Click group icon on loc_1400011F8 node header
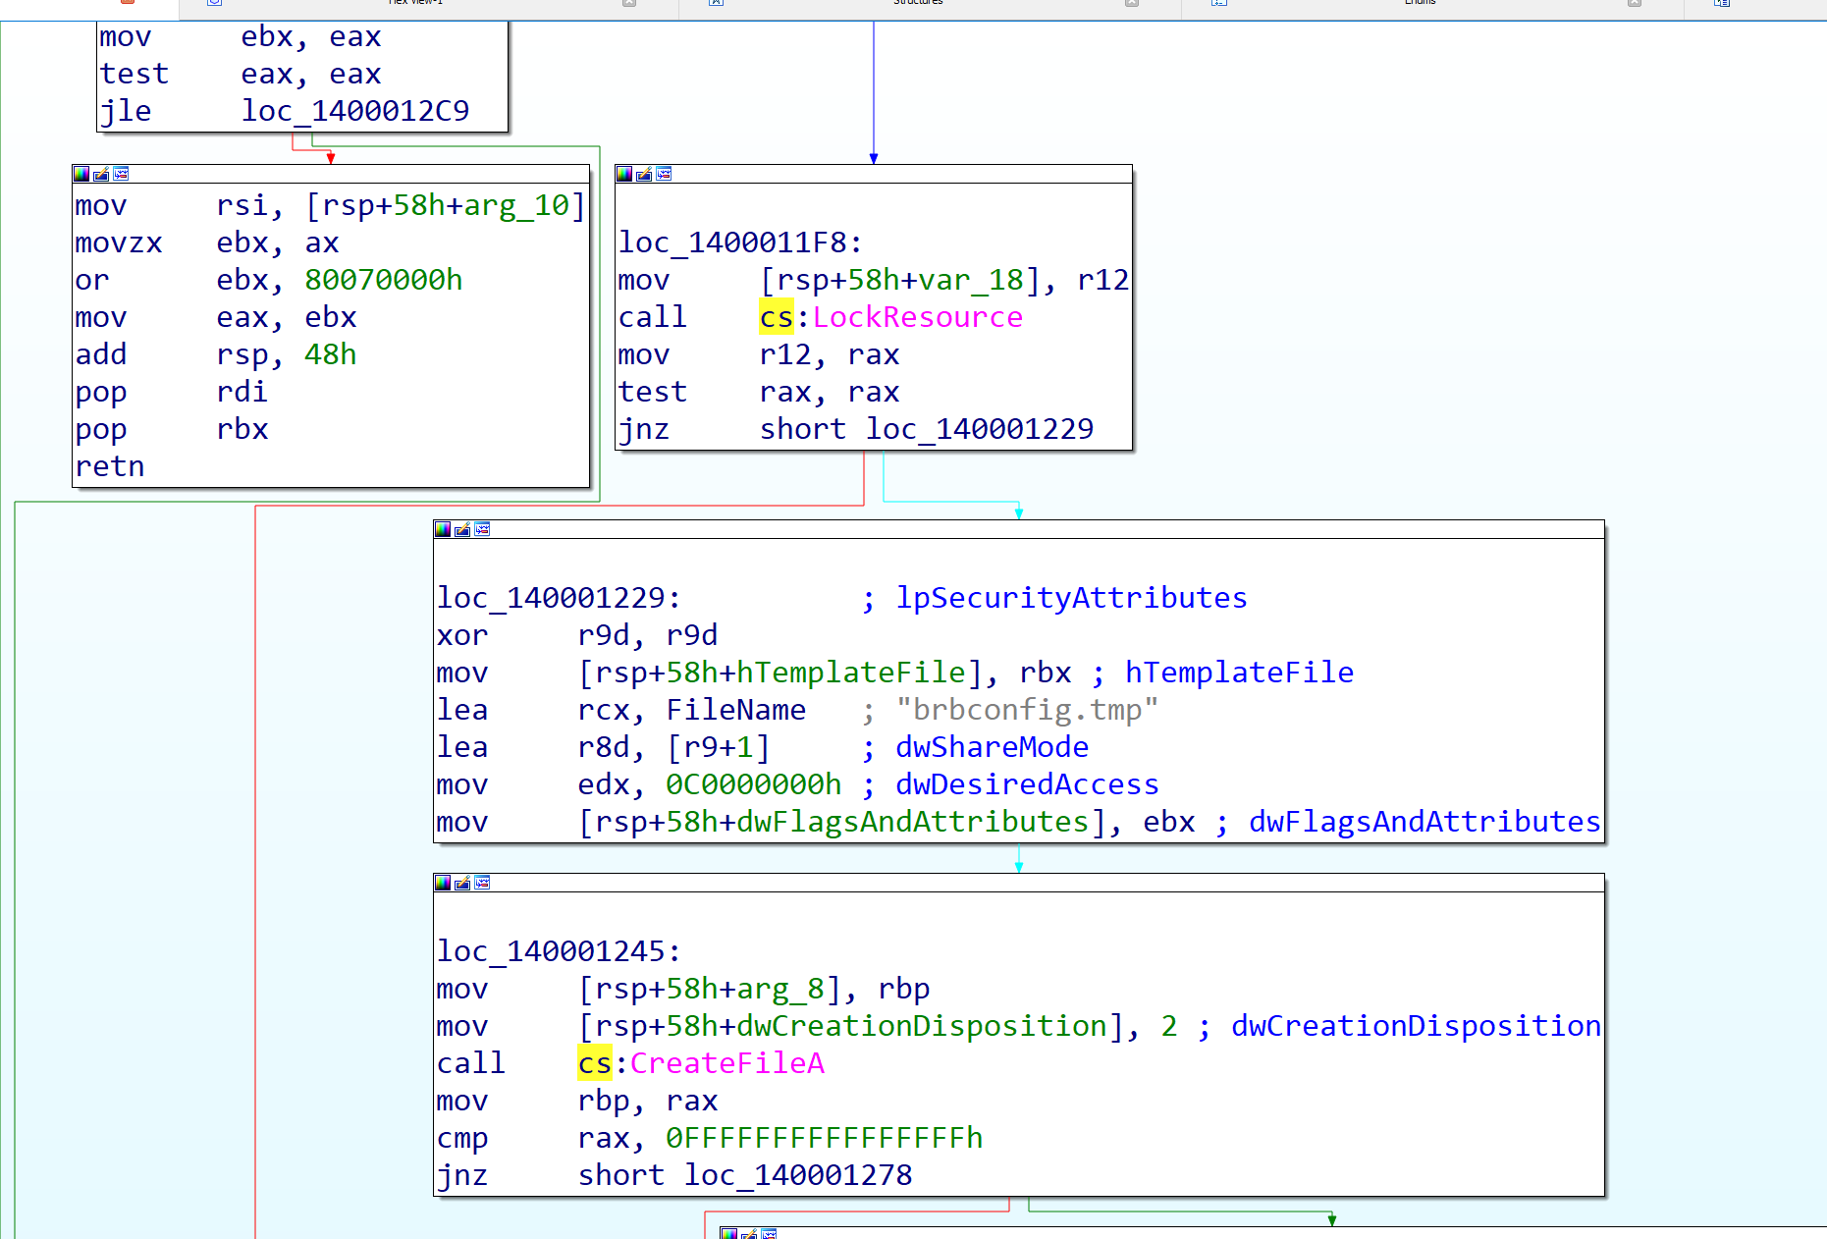The image size is (1827, 1239). 664,174
